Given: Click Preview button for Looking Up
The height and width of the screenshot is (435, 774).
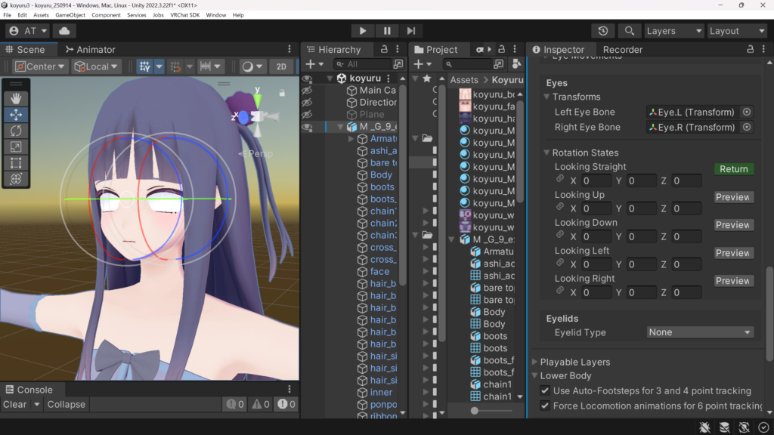Looking at the screenshot, I should click(x=733, y=197).
